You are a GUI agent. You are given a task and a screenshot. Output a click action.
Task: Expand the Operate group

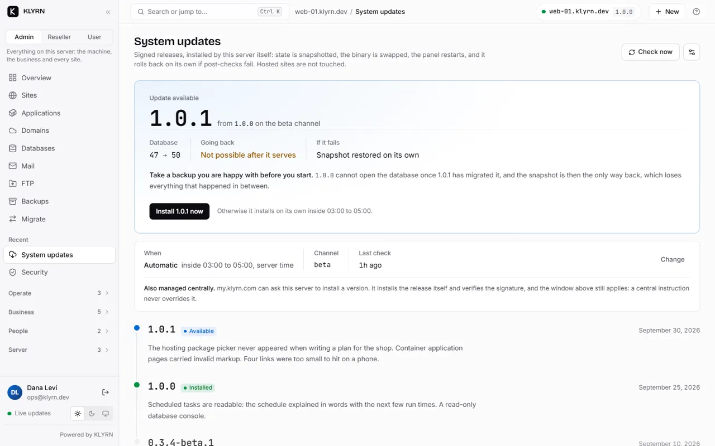click(59, 293)
